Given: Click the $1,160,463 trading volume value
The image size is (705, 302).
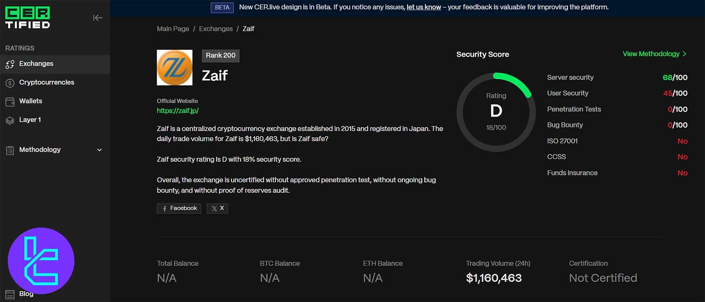Looking at the screenshot, I should pyautogui.click(x=493, y=278).
